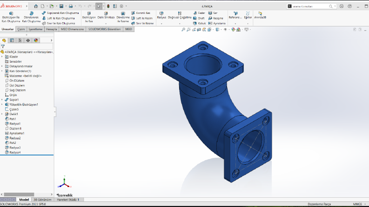Open dropdown arrow under Doğrusal Çoğaltma

coord(180,24)
